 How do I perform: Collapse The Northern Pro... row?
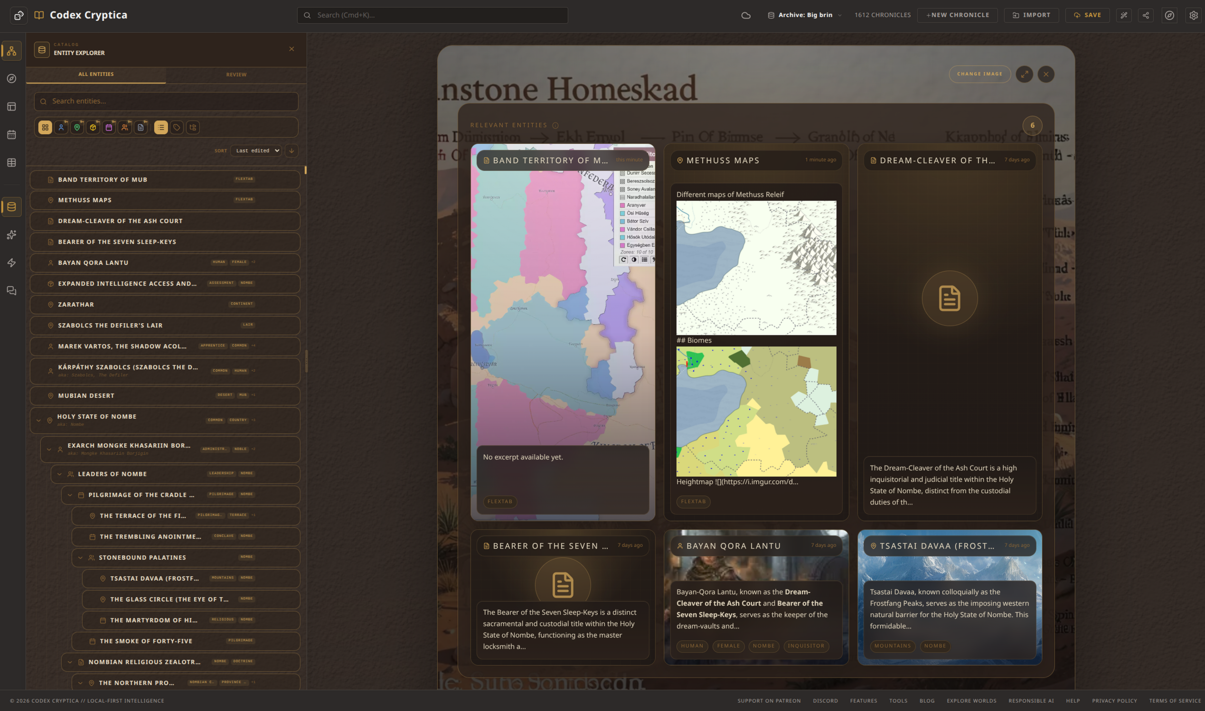81,683
